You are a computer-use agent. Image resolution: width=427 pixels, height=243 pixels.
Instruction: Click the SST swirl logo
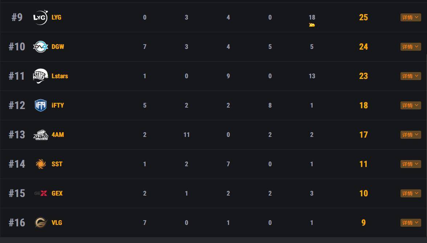[41, 164]
